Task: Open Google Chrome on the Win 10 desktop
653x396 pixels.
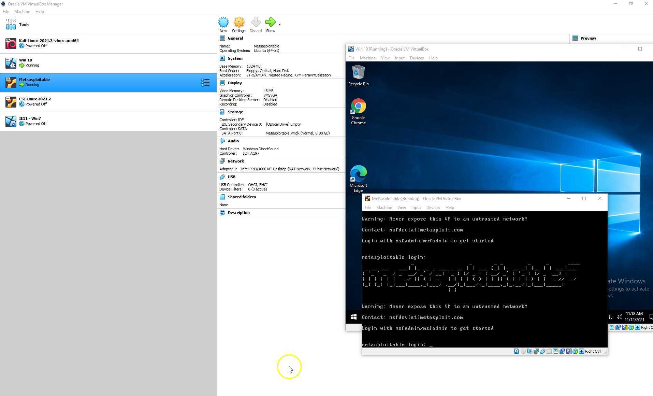Action: pos(358,107)
